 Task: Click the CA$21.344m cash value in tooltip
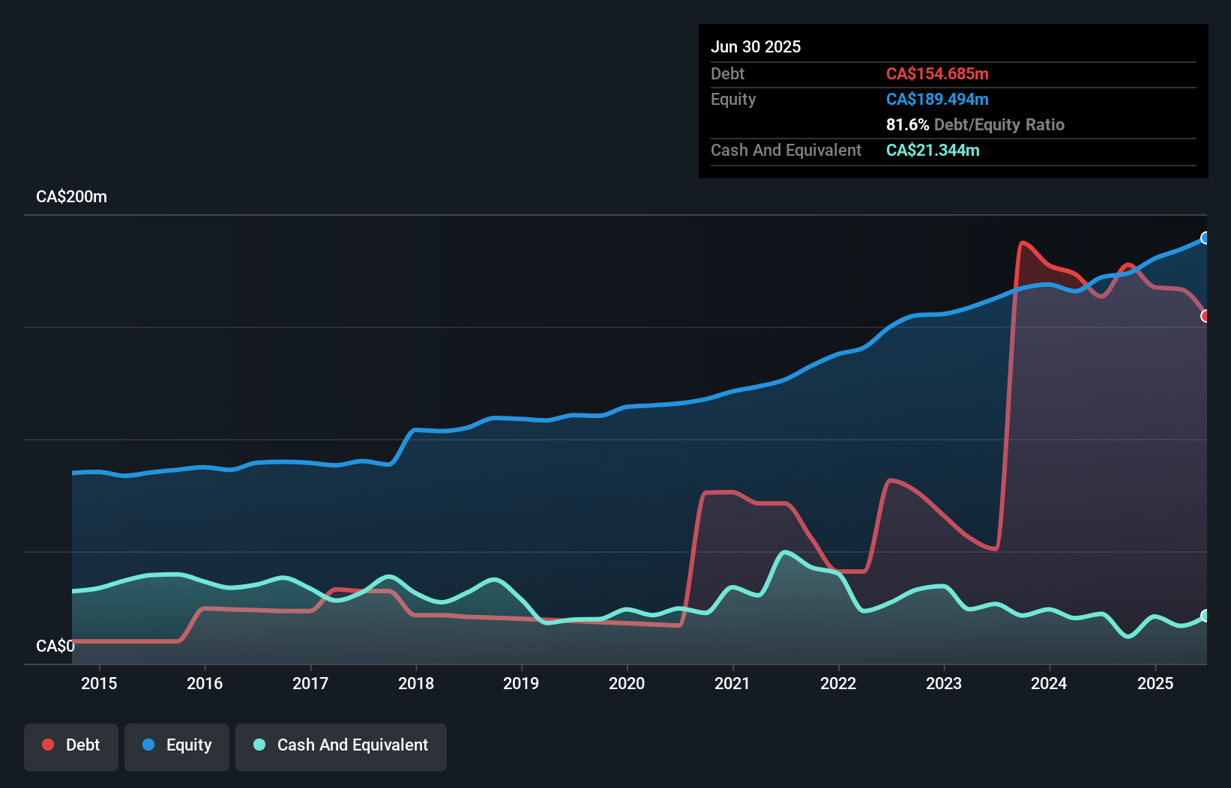pos(933,150)
